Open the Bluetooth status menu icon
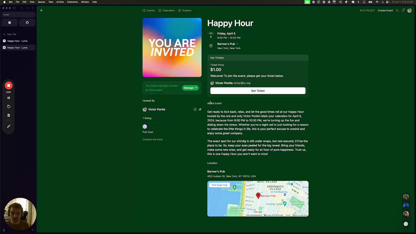416x234 pixels. click(358, 2)
